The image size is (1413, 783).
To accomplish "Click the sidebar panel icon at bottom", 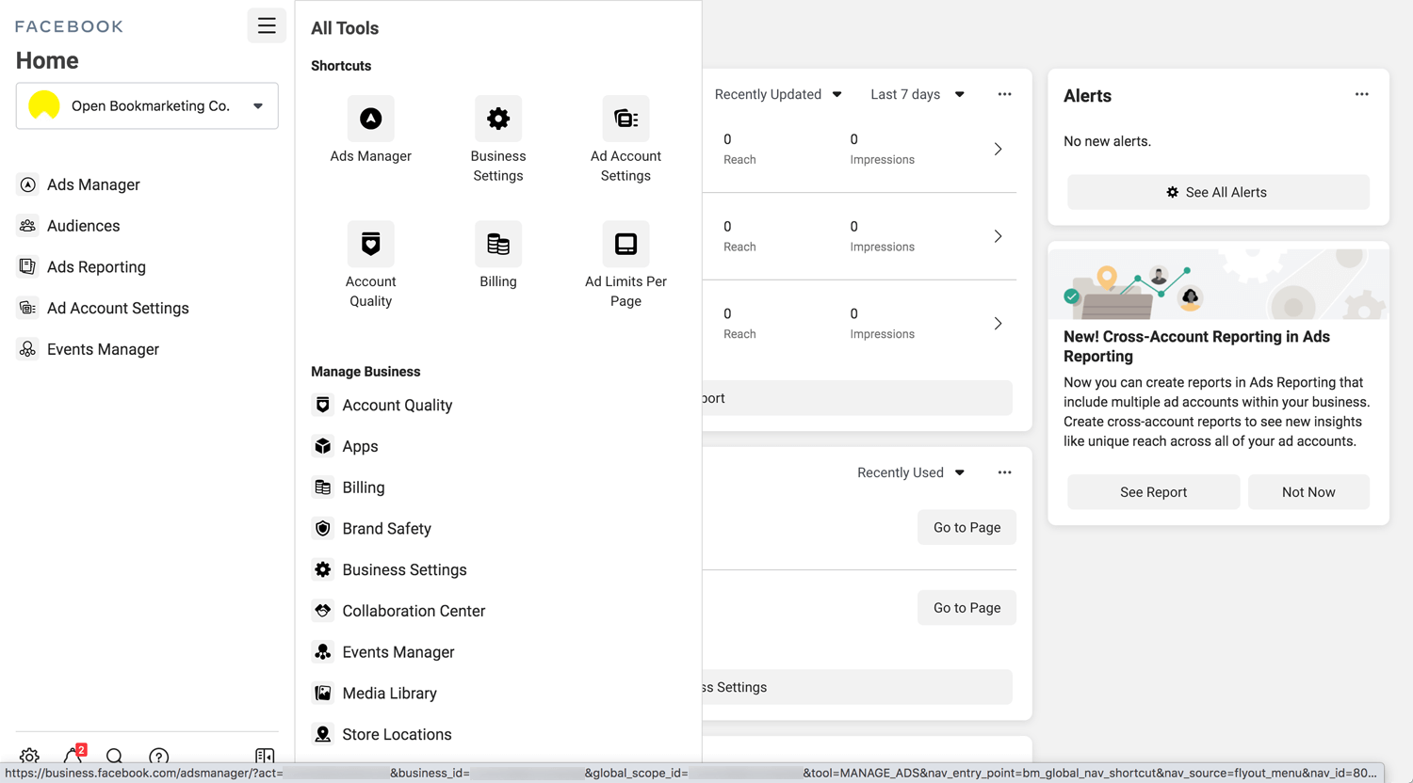I will (x=265, y=756).
